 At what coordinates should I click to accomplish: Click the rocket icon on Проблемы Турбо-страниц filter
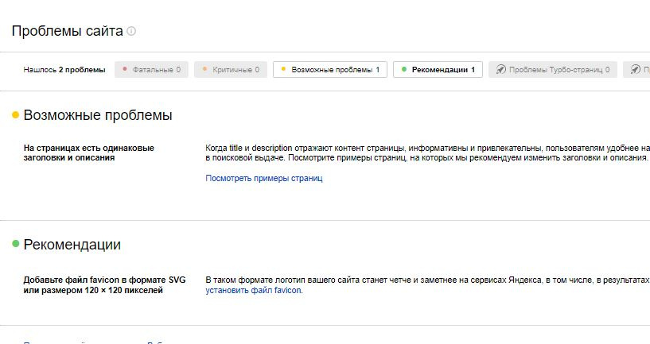pyautogui.click(x=500, y=70)
